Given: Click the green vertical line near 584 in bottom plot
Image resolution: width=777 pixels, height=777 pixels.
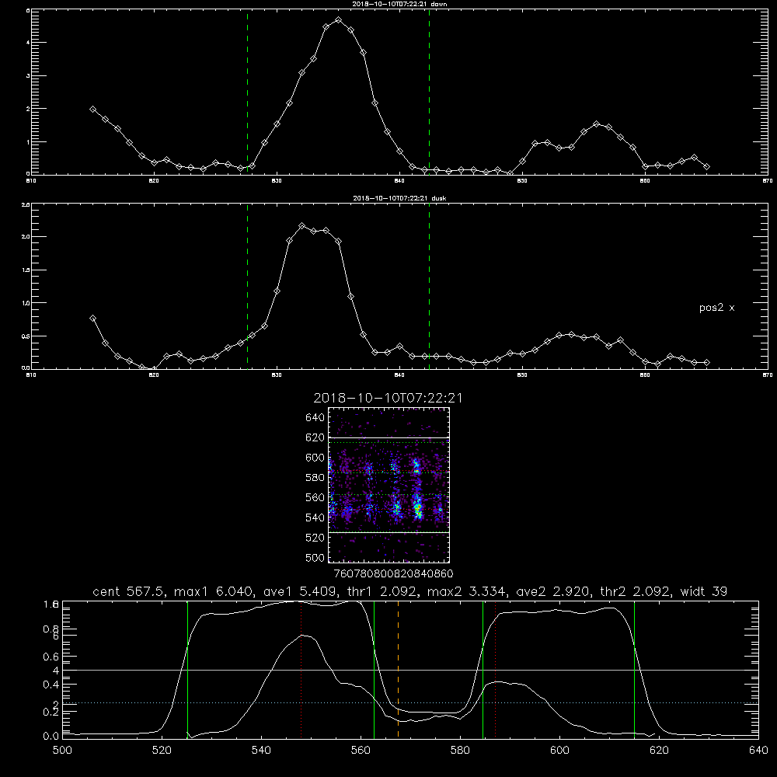Looking at the screenshot, I should 483,670.
